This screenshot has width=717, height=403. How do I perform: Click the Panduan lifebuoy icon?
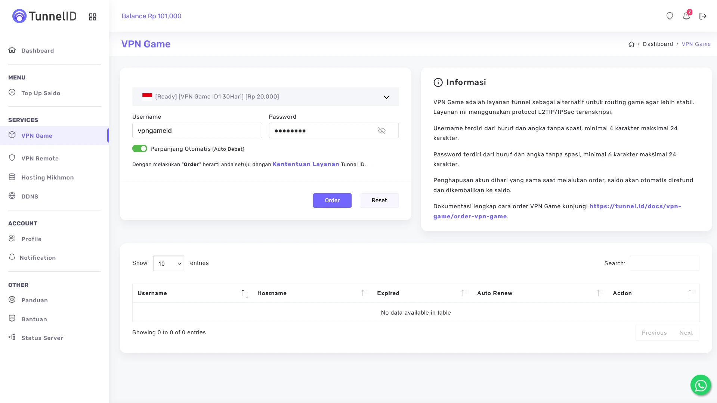click(12, 299)
